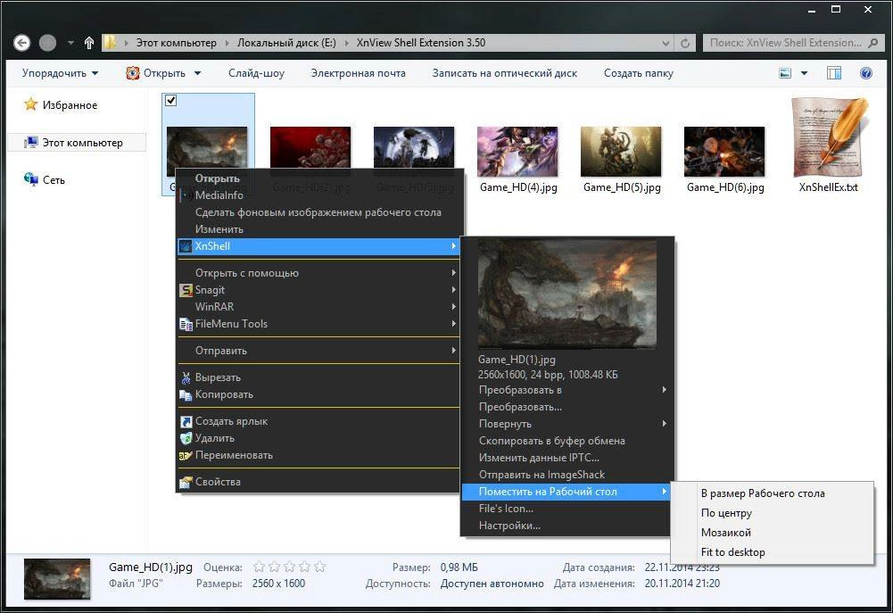Expand the Отправить submenu
Viewport: 893px width, 613px height.
tap(319, 351)
